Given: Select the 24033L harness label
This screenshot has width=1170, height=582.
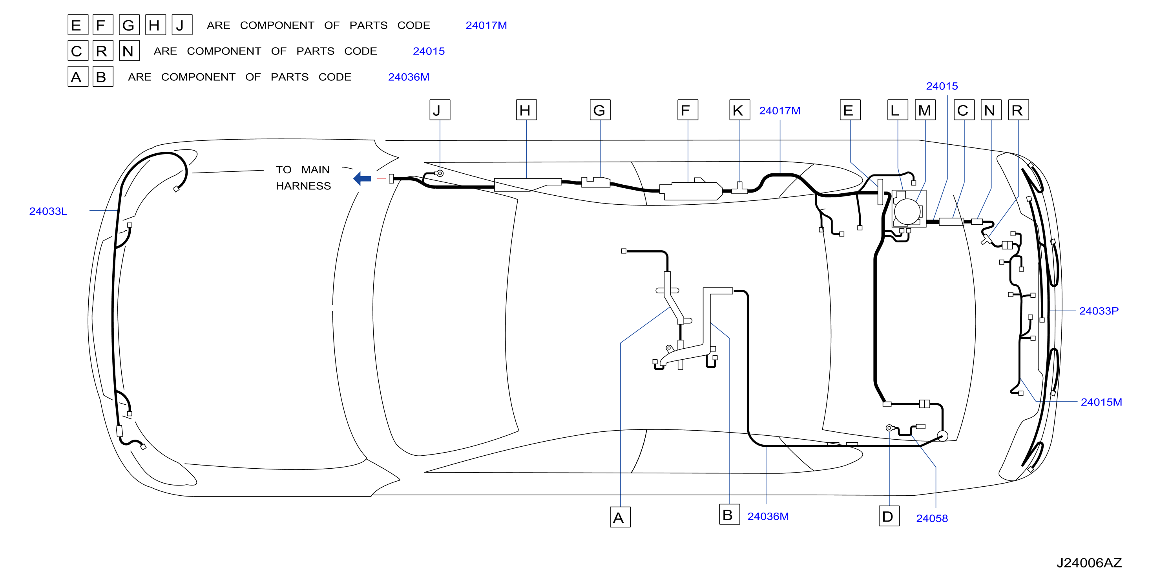Looking at the screenshot, I should [48, 211].
